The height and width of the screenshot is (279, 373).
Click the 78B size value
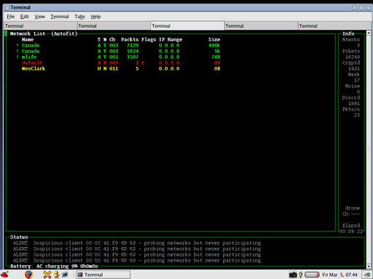[216, 57]
